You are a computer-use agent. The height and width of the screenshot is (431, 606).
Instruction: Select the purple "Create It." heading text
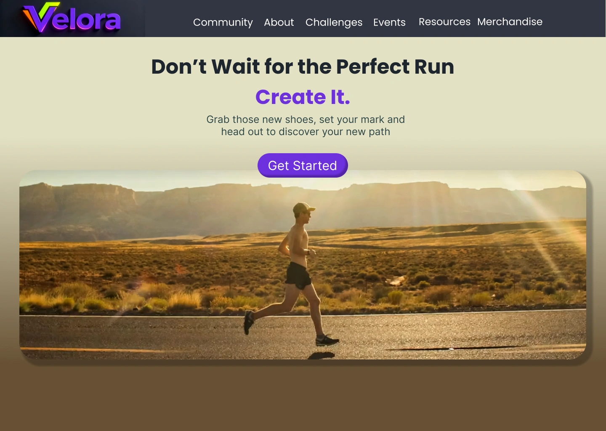pyautogui.click(x=303, y=97)
